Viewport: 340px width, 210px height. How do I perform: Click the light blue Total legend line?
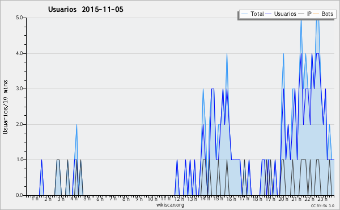point(244,14)
